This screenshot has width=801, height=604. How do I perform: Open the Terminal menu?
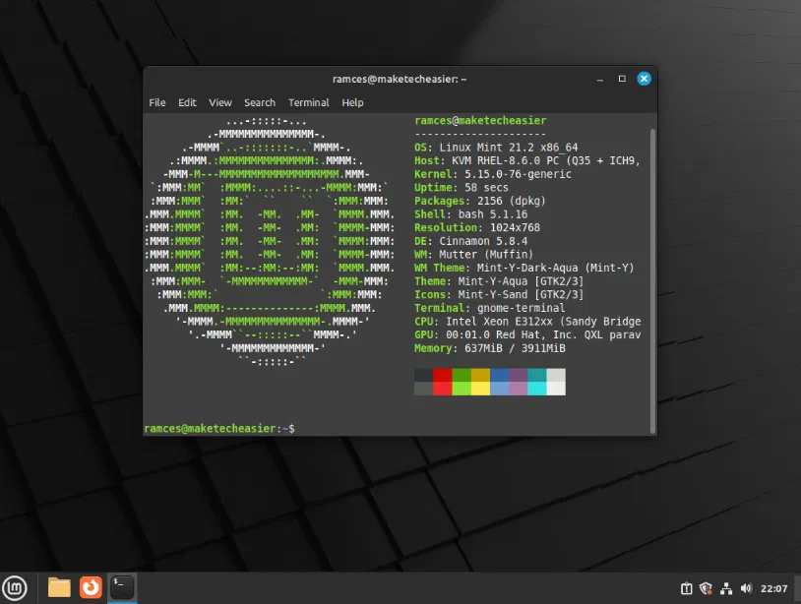(x=308, y=102)
